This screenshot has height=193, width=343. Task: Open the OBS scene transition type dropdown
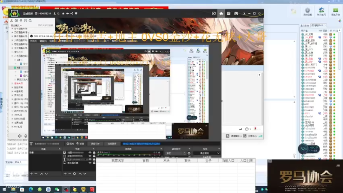pos(176,154)
